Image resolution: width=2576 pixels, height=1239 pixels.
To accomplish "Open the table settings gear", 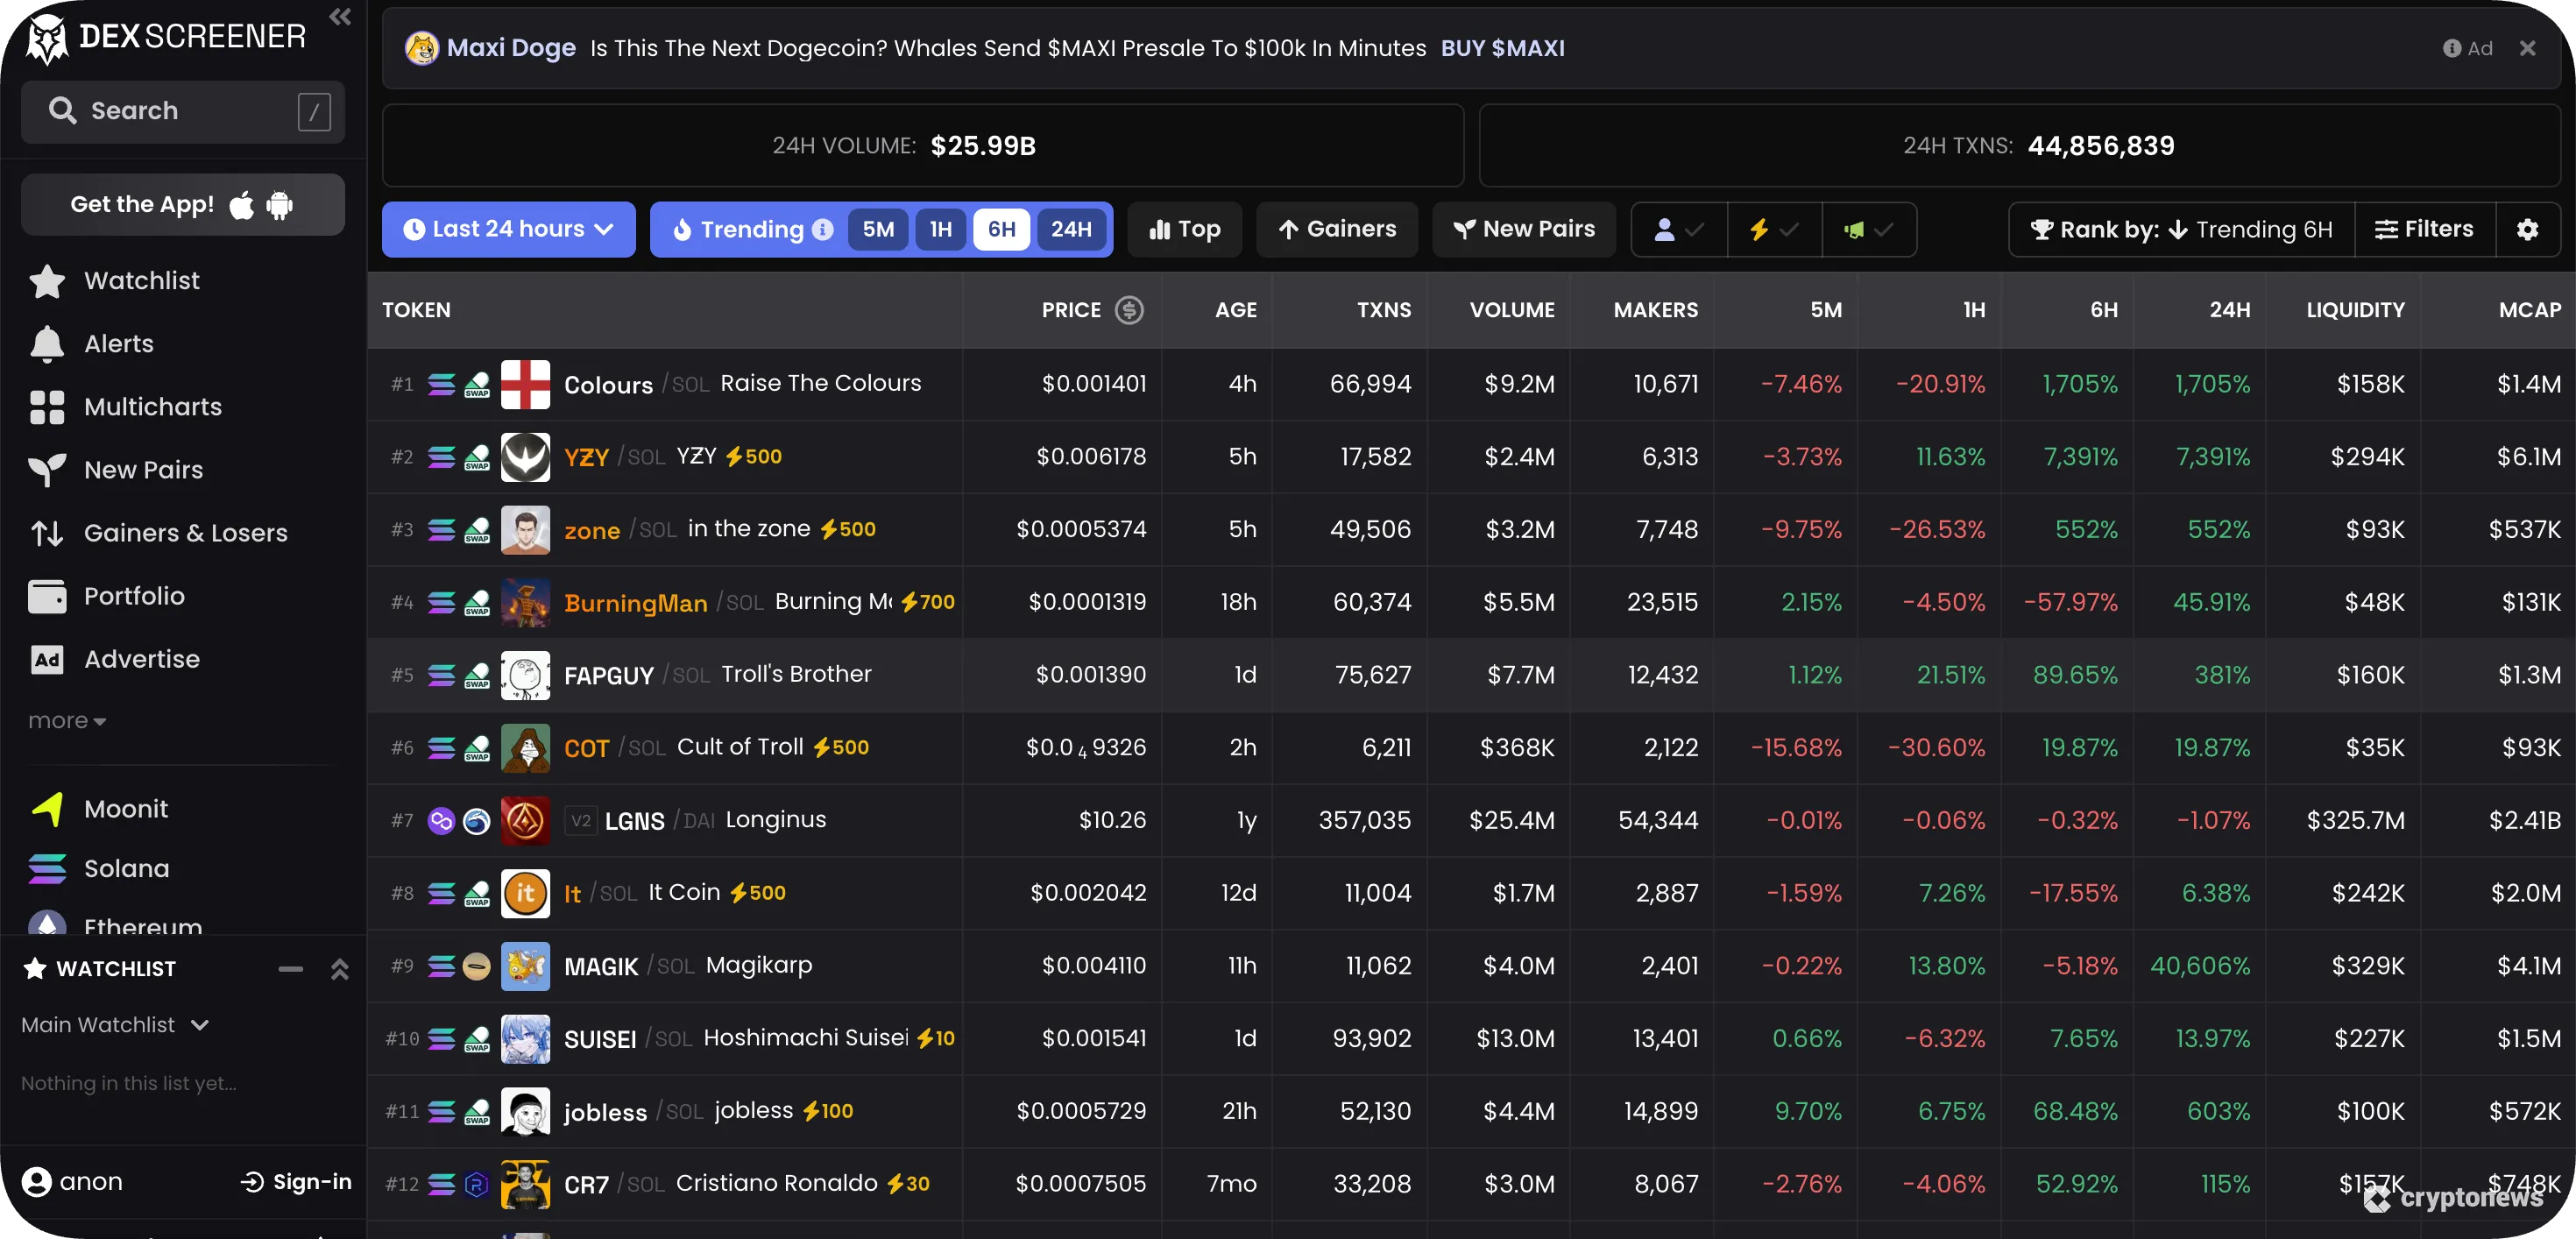I will click(2528, 229).
